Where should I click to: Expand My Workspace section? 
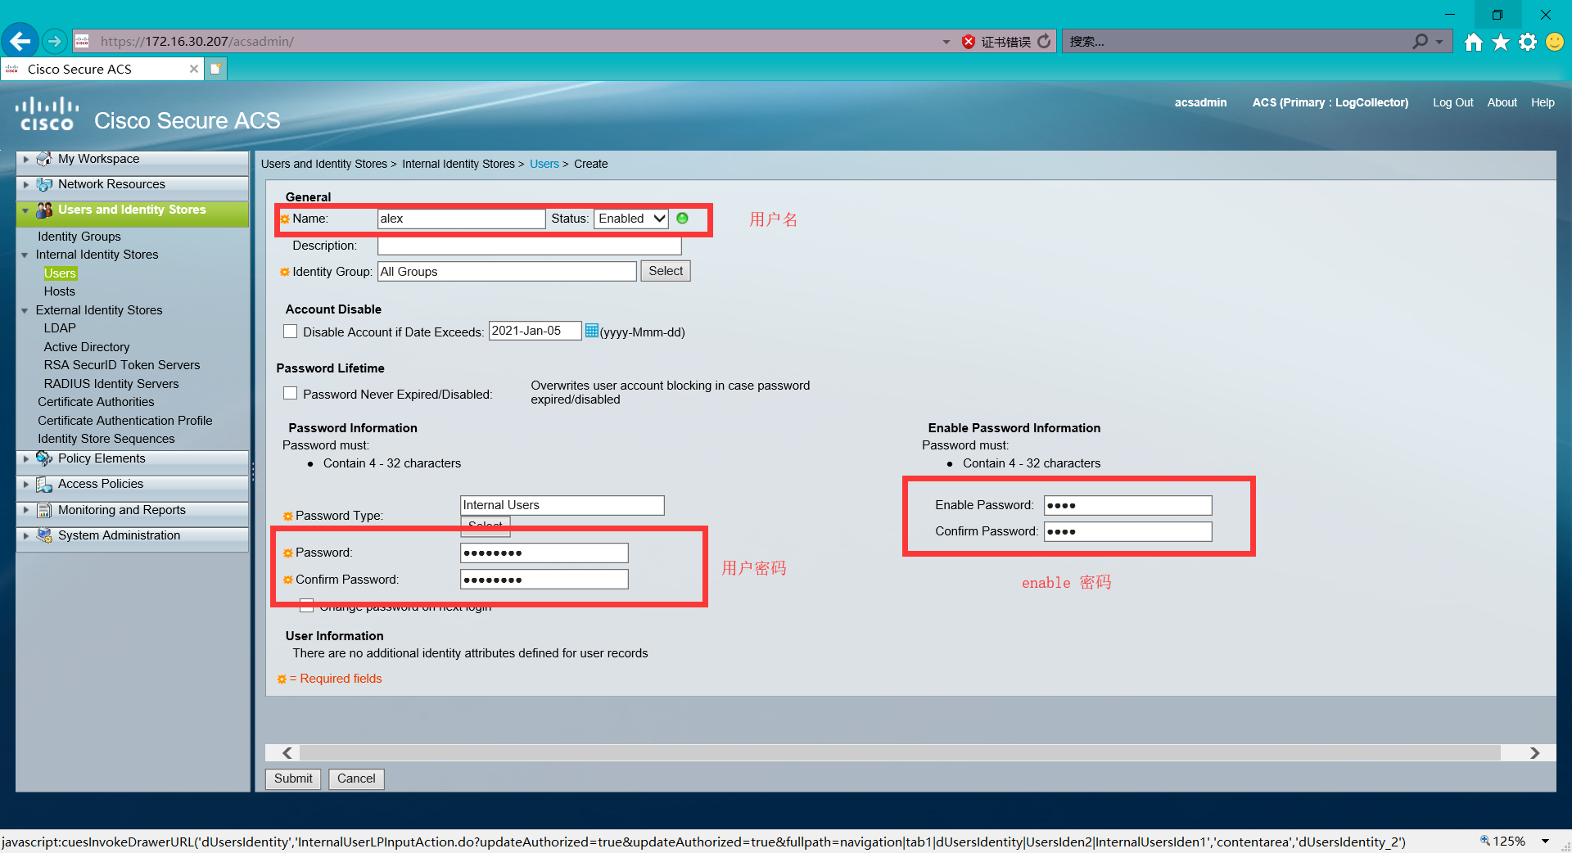click(x=26, y=159)
